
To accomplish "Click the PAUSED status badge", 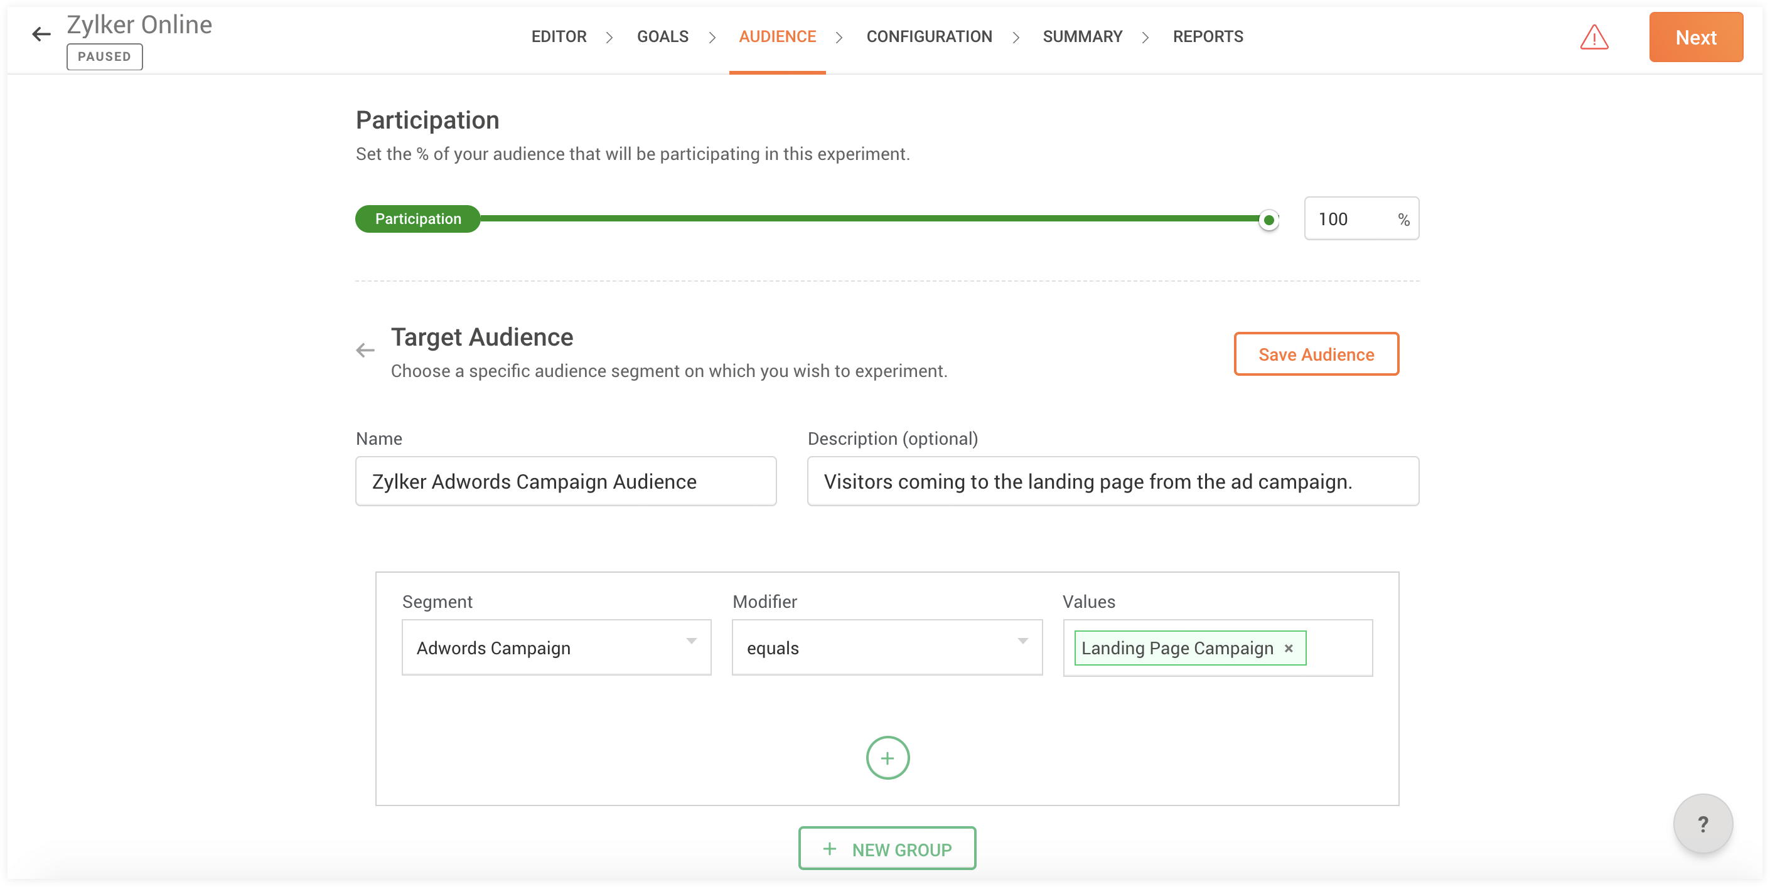I will coord(104,56).
